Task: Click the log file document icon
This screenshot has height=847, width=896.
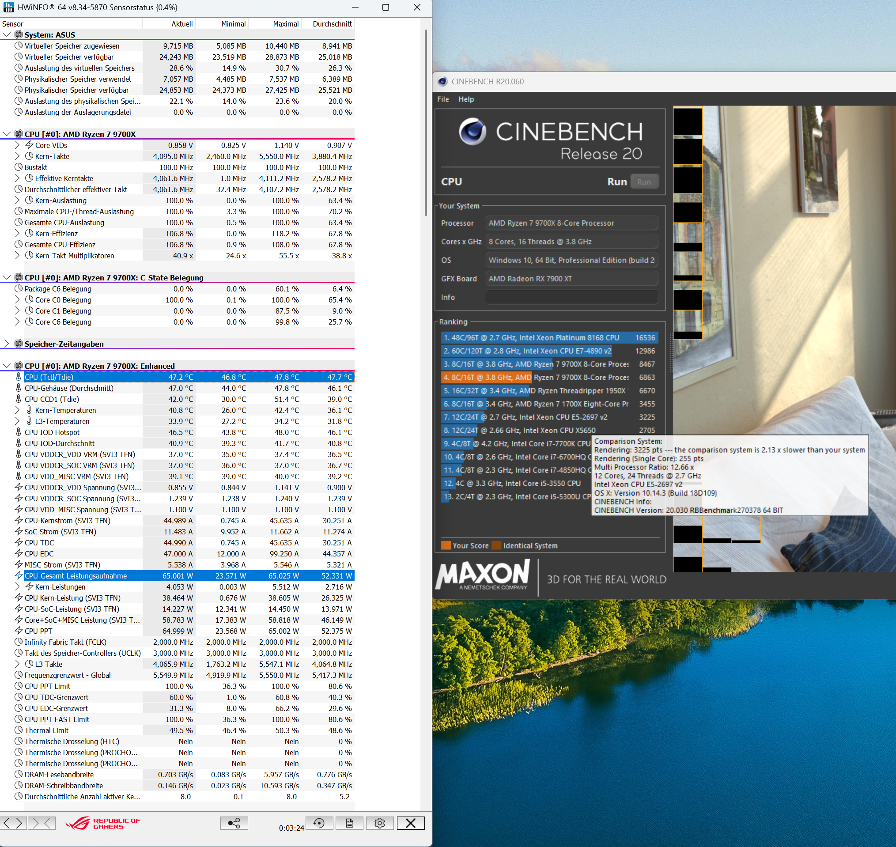Action: pos(349,823)
